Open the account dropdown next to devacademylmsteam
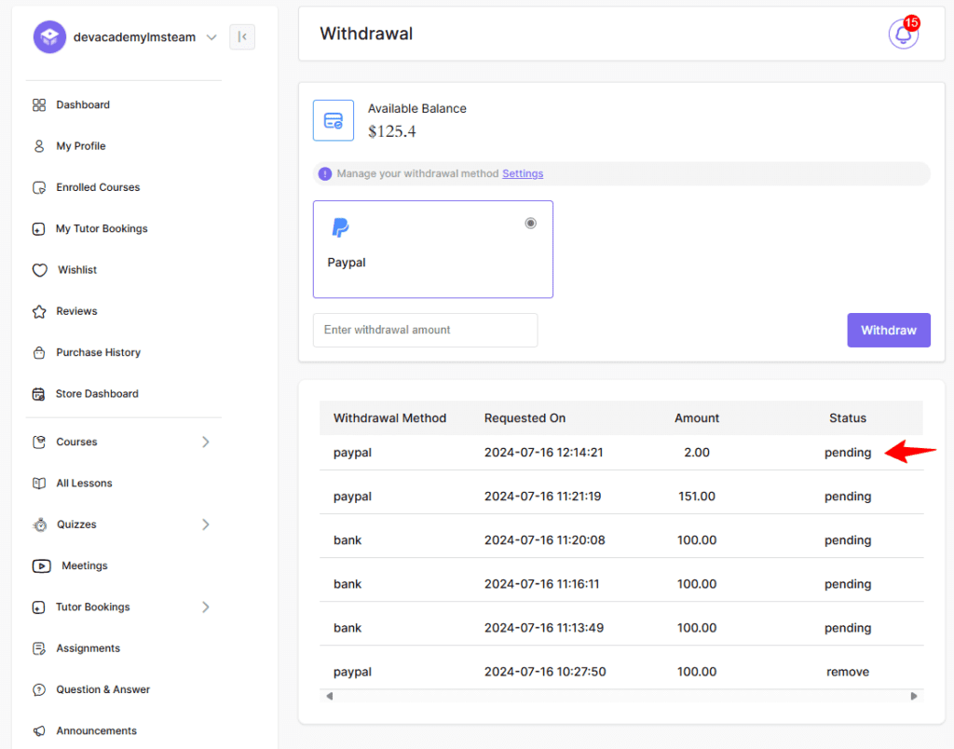The width and height of the screenshot is (954, 749). [211, 37]
